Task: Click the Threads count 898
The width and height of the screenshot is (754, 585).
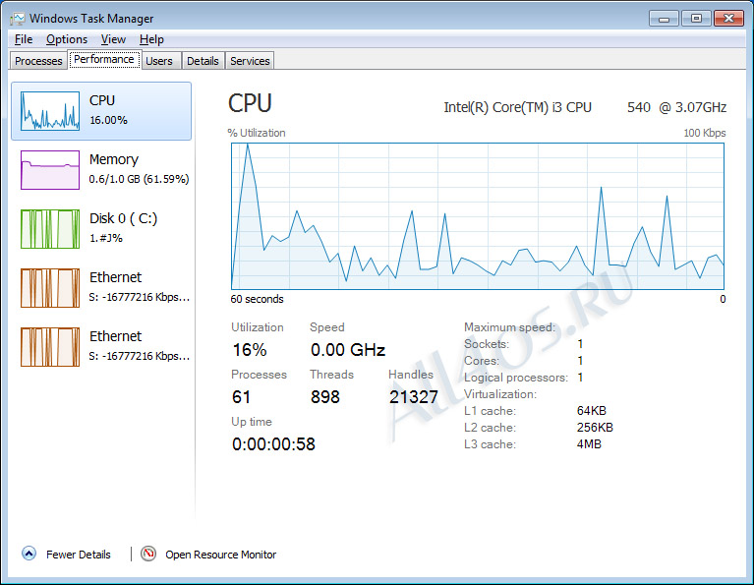Action: tap(325, 397)
